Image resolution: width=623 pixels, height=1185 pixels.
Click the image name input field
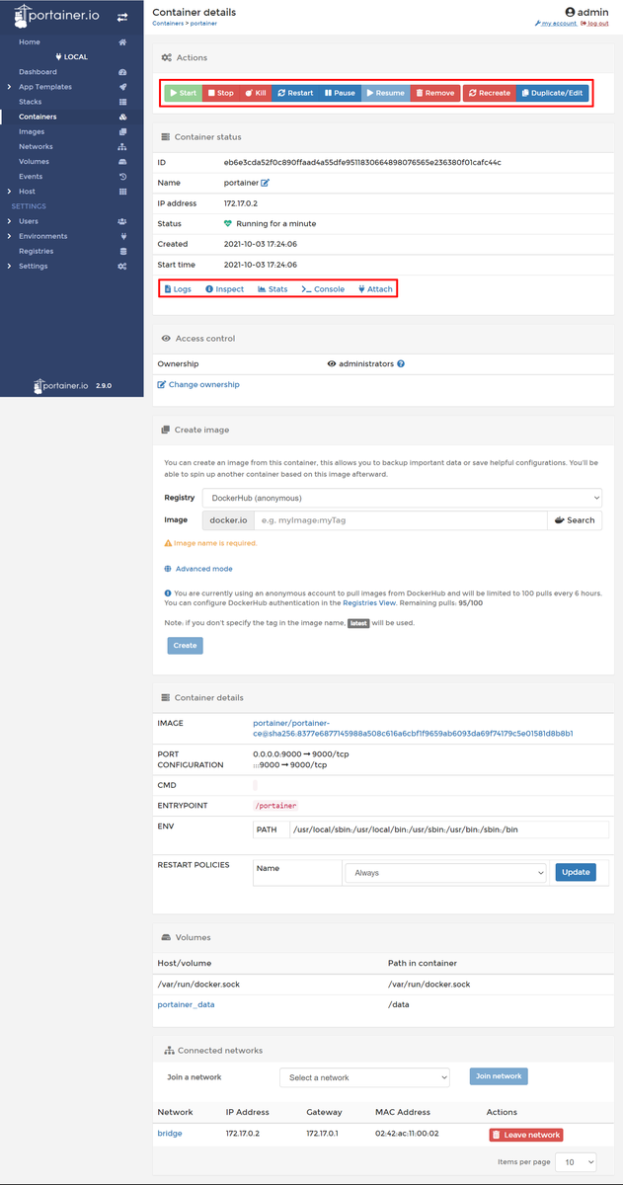(400, 519)
